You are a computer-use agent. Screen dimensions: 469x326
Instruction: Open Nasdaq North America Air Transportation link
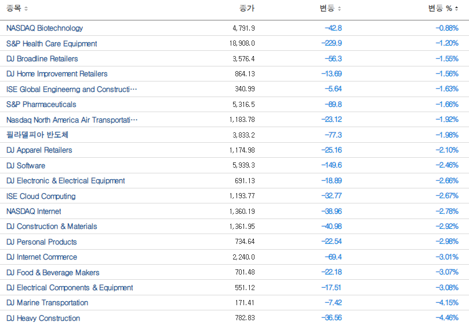coord(72,120)
